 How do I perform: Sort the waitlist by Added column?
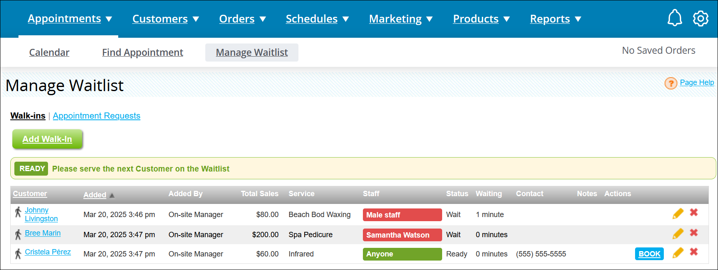[95, 195]
